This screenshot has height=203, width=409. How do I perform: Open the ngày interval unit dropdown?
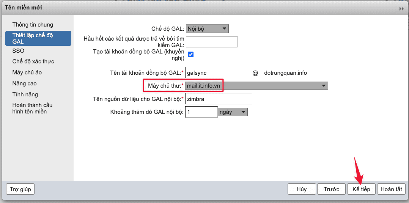click(233, 112)
